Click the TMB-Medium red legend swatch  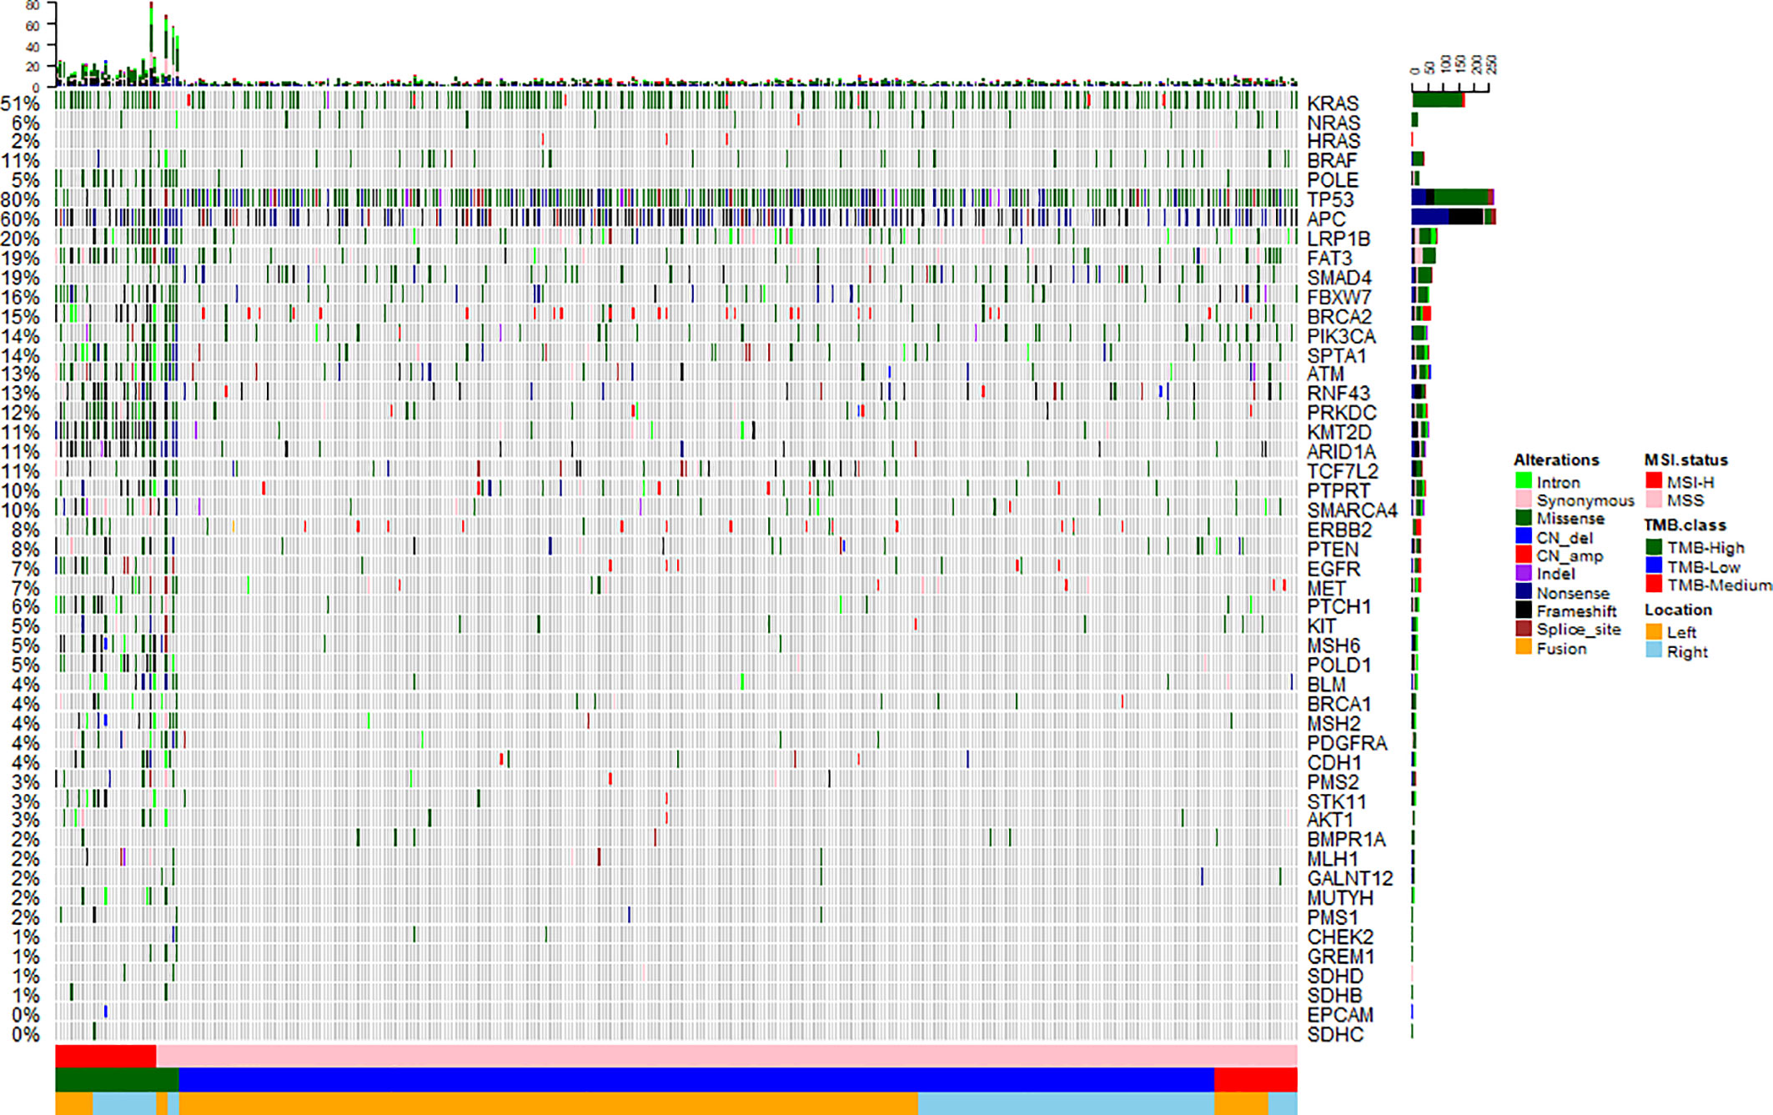coord(1653,585)
